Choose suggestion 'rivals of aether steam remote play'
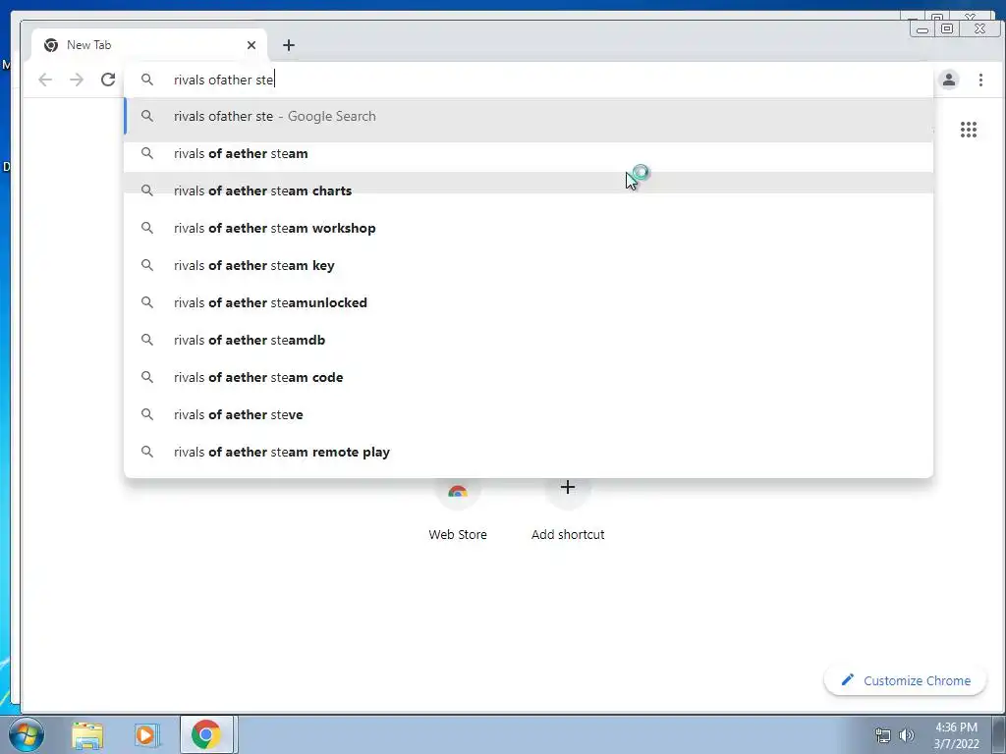The height and width of the screenshot is (754, 1006). (x=529, y=452)
